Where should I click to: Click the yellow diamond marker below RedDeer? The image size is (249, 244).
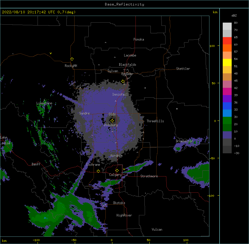coord(123,81)
